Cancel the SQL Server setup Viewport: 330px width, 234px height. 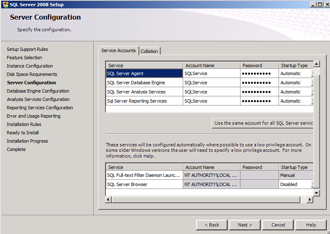click(278, 225)
